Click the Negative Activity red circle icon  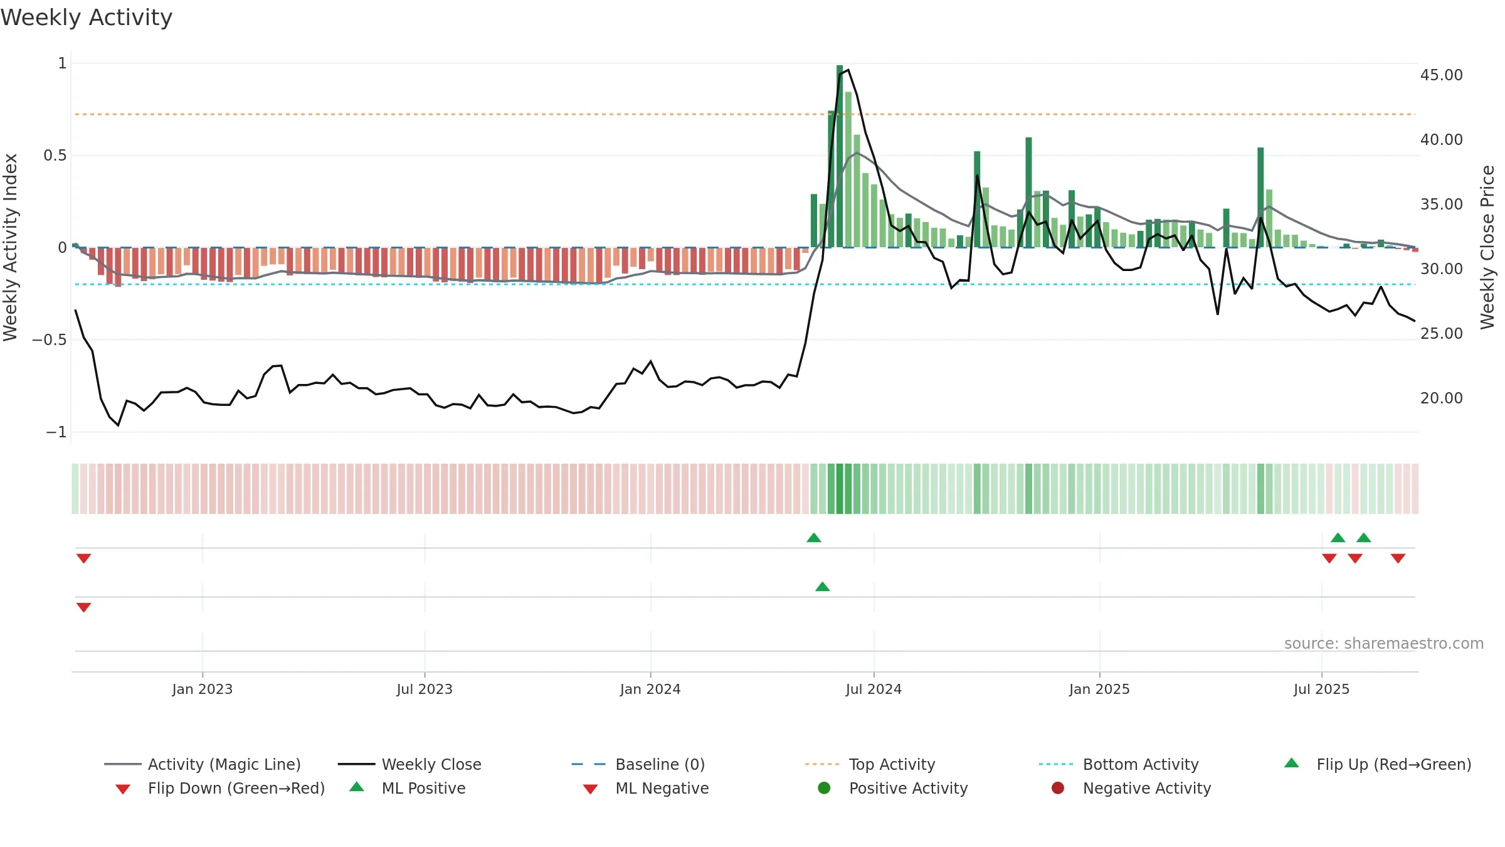[x=1058, y=787]
